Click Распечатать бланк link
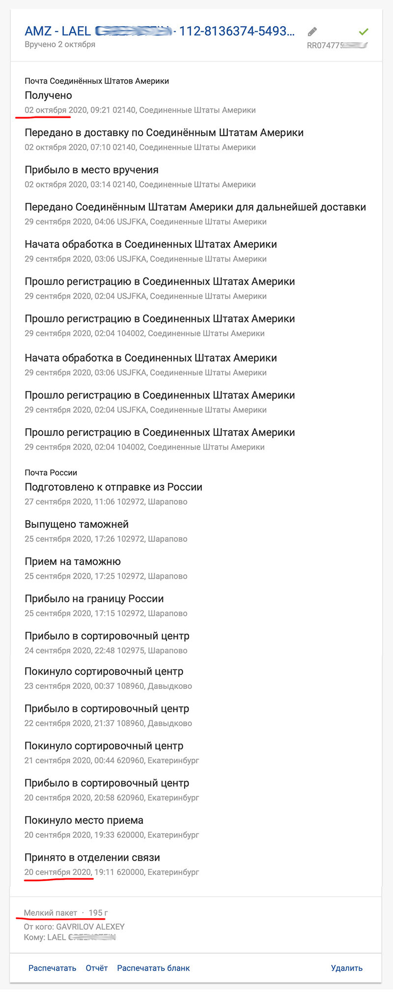Screen dimensions: 393x995 [x=153, y=968]
